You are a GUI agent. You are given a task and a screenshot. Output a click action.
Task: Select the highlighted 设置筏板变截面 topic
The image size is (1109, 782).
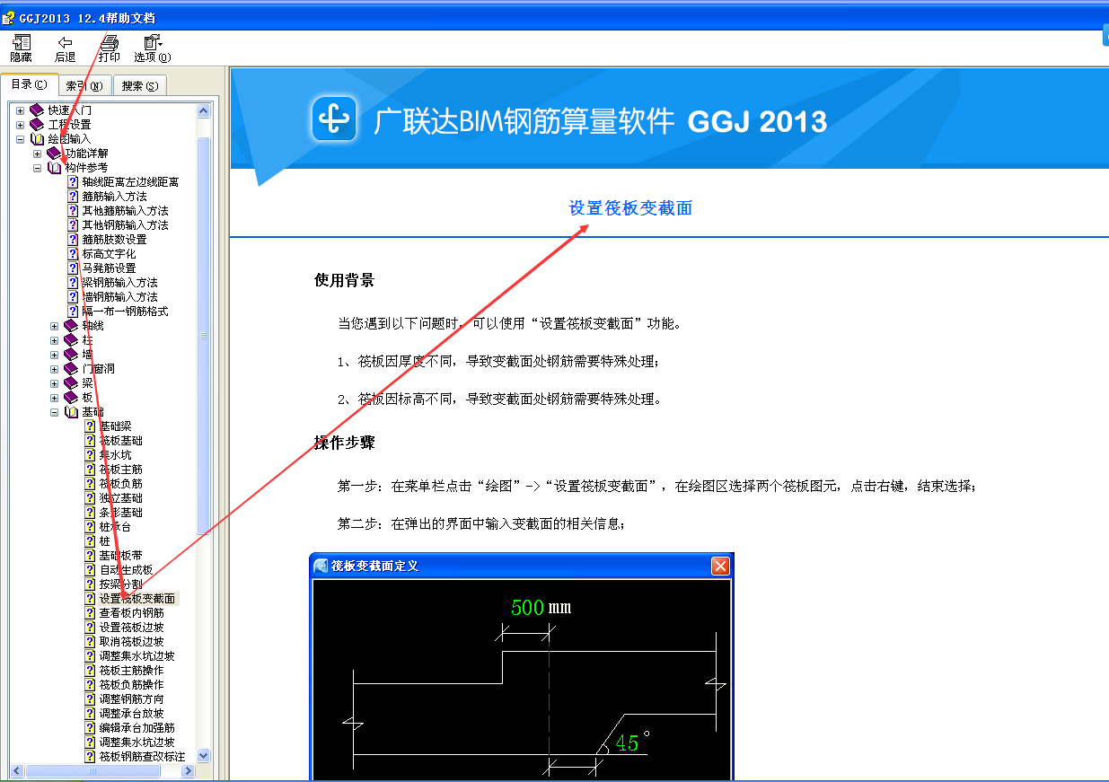(137, 599)
